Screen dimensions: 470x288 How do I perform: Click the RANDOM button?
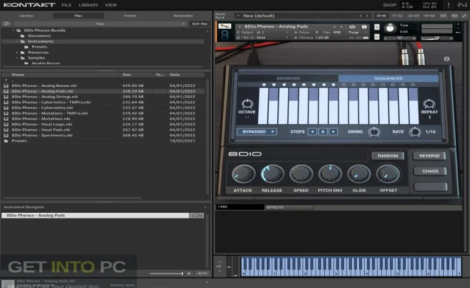(388, 156)
